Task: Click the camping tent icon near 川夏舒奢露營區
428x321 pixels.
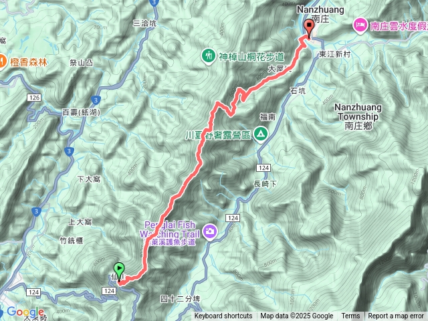Action: click(x=261, y=134)
